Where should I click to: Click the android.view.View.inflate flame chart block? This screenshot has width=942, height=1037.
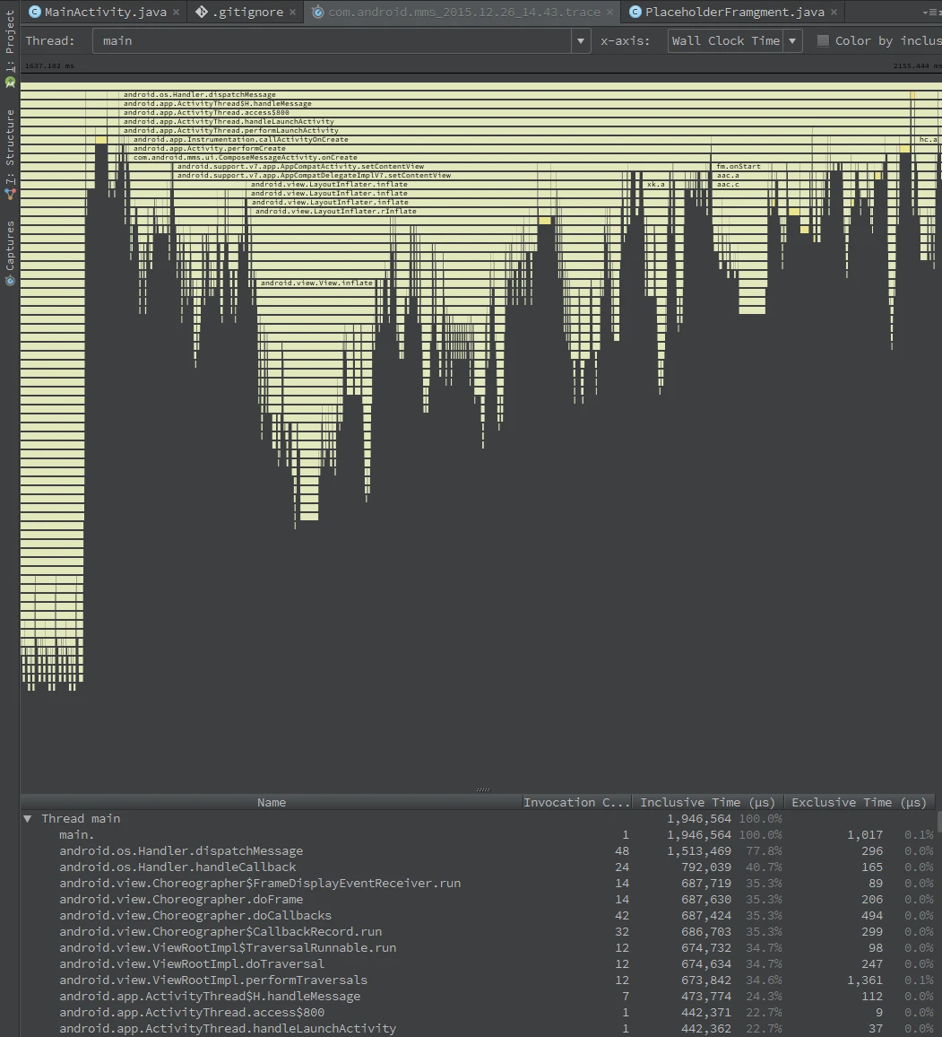click(318, 283)
